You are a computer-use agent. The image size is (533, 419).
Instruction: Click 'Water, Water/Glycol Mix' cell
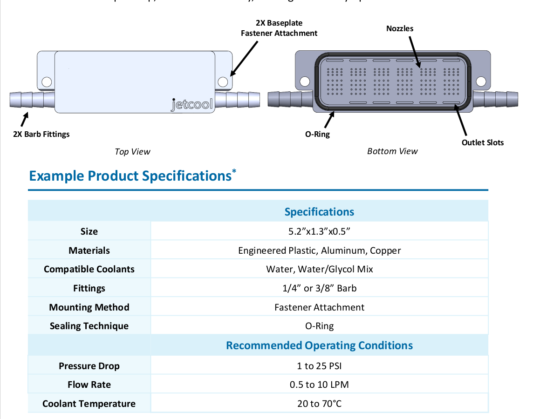point(319,269)
